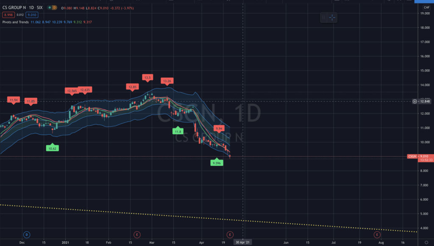The width and height of the screenshot is (434, 246).
Task: Click the CSGN 9.010 last price label
Action: (420, 156)
